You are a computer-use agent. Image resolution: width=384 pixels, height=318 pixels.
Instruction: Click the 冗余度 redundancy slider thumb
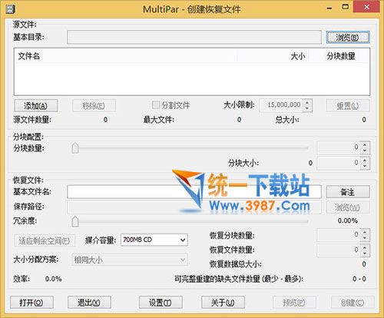(x=75, y=221)
